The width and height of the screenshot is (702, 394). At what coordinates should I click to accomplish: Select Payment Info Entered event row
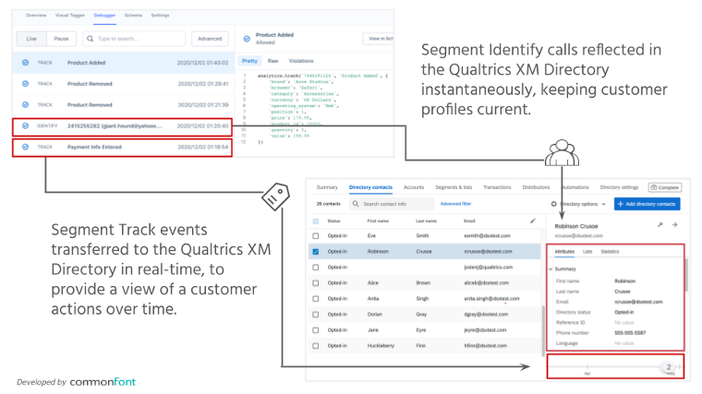point(122,147)
